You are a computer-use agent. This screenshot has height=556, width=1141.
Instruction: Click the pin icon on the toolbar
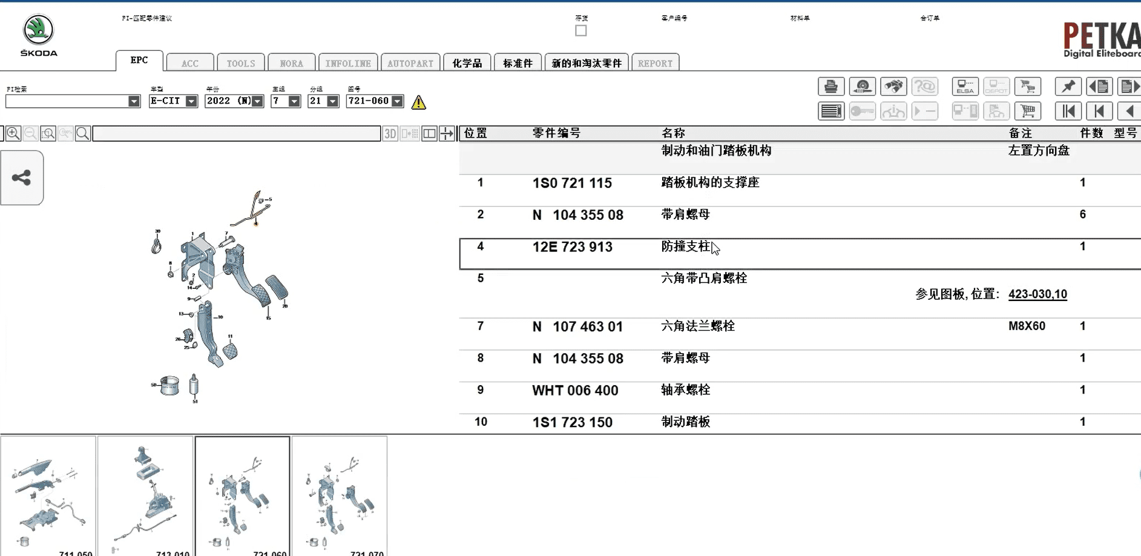tap(1068, 87)
